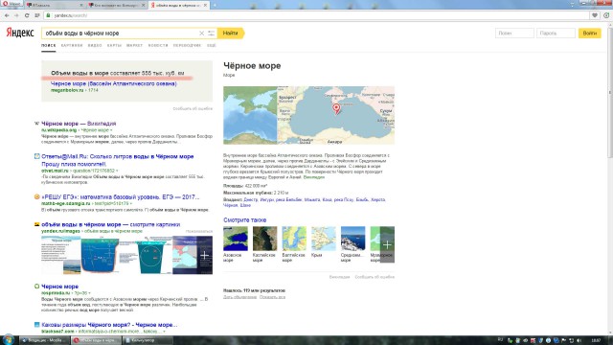Switch to Opera window in taskbar
This screenshot has width=613, height=345.
coord(96,340)
